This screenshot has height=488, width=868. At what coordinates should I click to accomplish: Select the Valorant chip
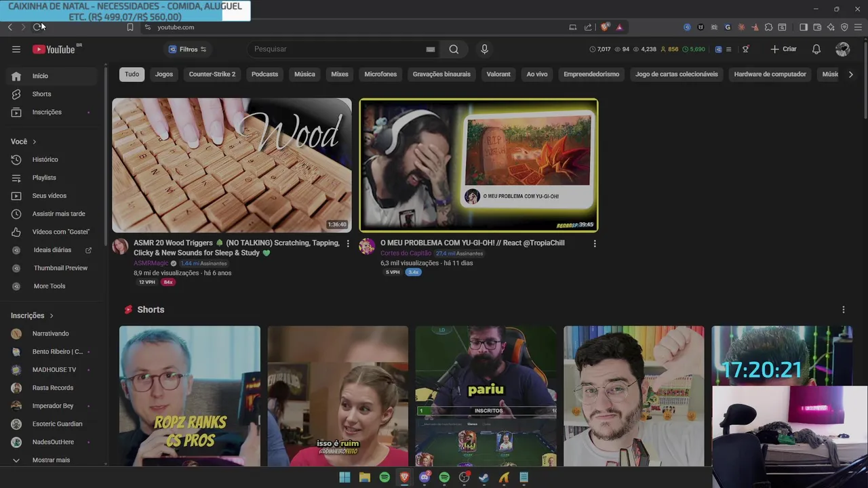498,75
